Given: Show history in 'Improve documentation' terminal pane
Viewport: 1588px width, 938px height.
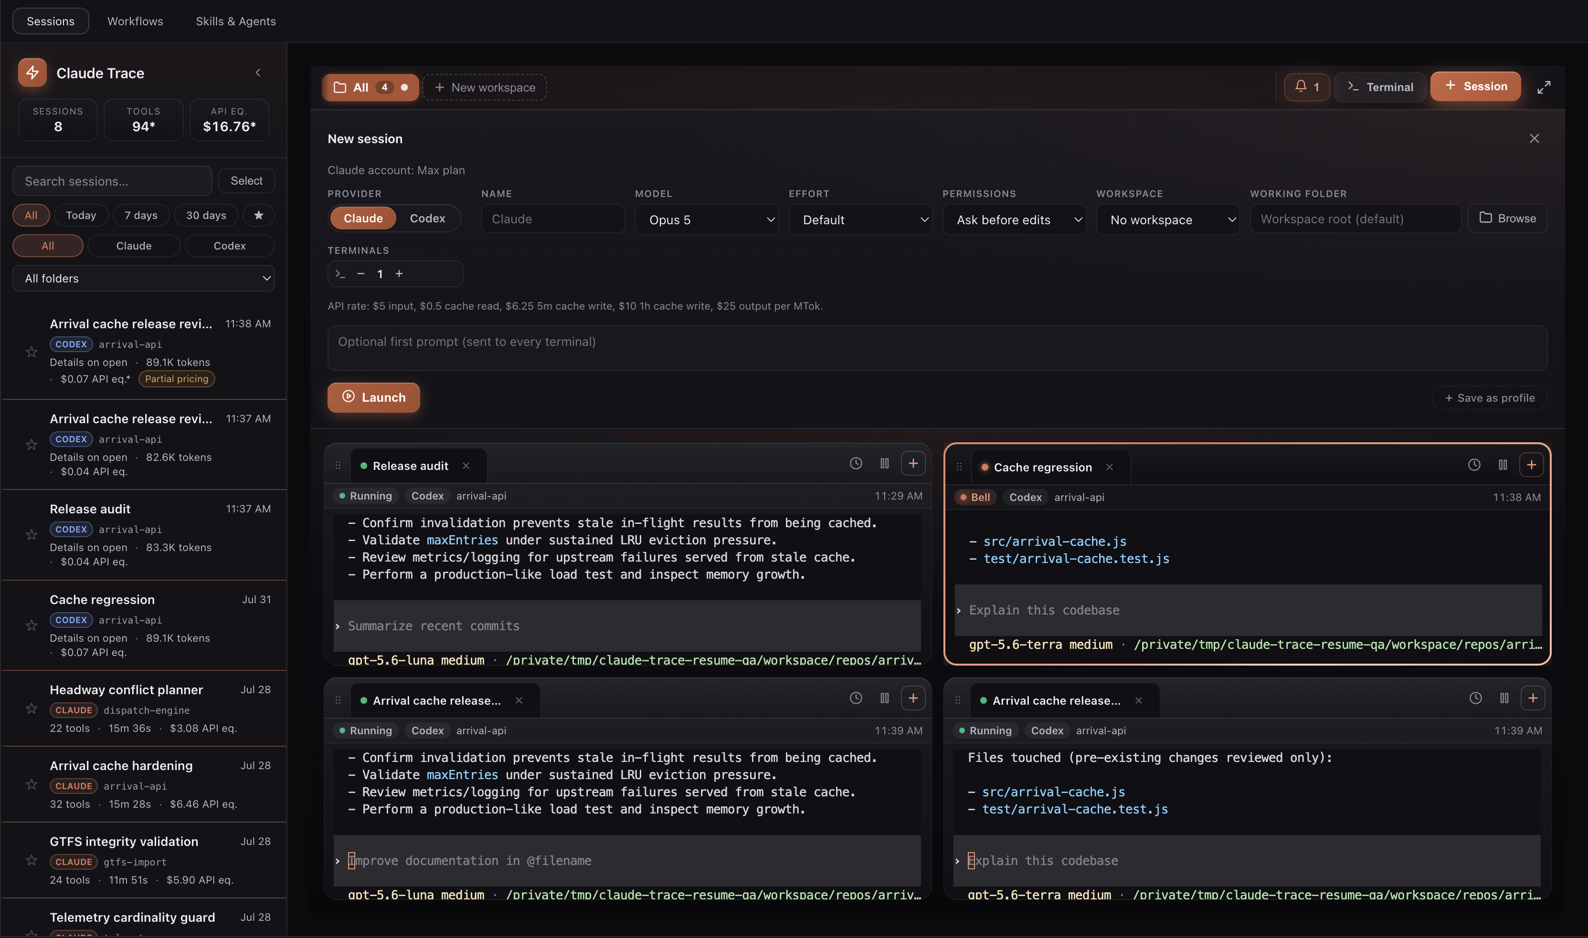Looking at the screenshot, I should point(856,698).
